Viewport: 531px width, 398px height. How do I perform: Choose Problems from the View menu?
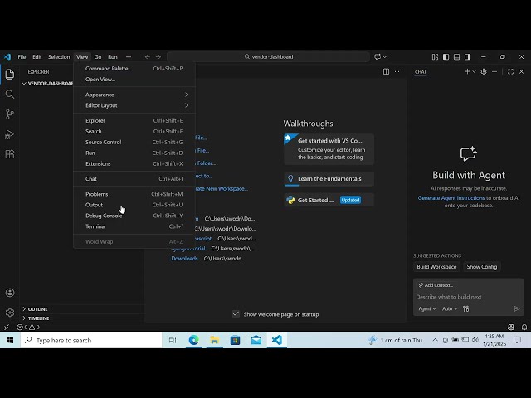click(x=134, y=194)
